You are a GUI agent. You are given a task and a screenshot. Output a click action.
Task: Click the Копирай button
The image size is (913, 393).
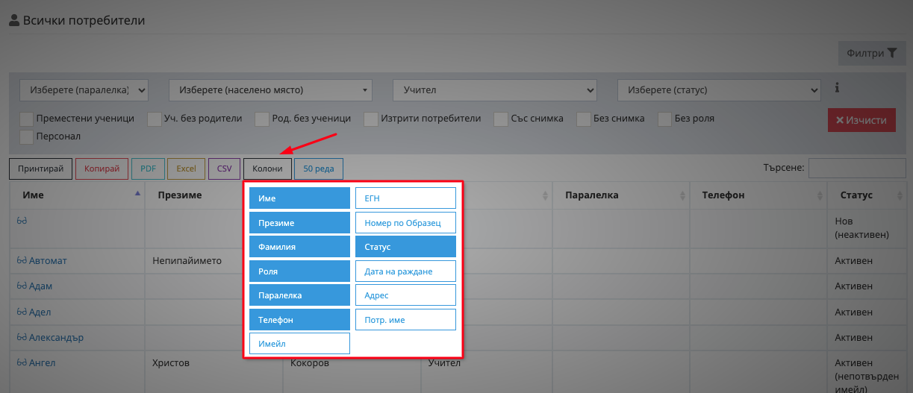pos(102,169)
